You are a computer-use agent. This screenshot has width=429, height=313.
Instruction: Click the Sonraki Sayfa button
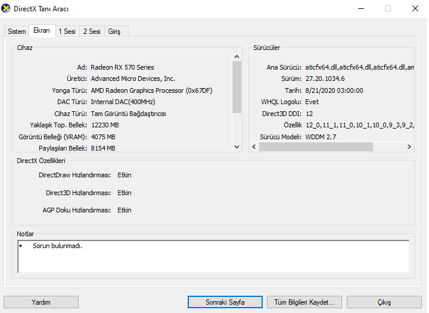click(x=225, y=302)
